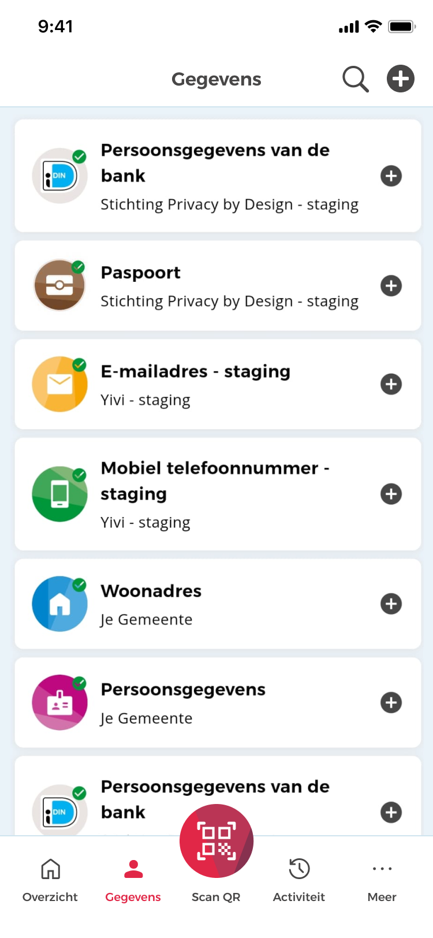Open the Meer tab
The height and width of the screenshot is (938, 433).
pos(382,880)
